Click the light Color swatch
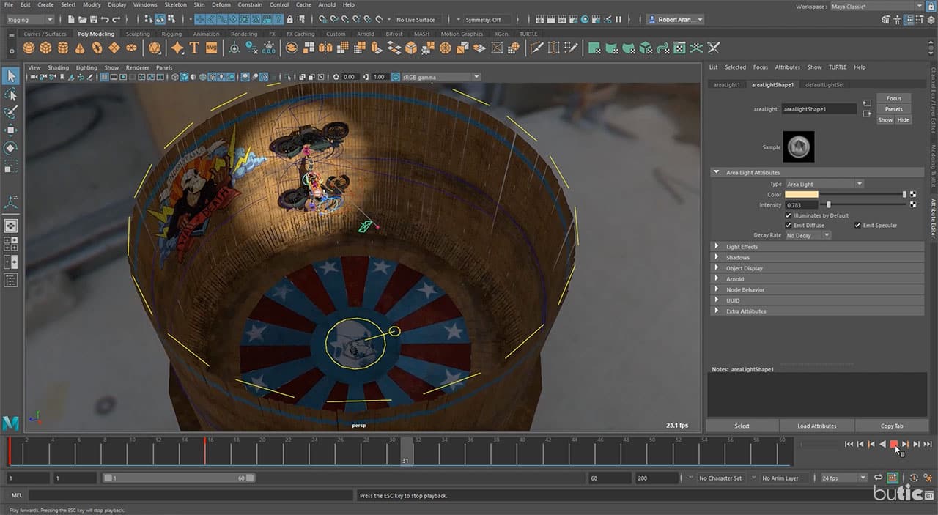Screen dimensions: 938x515 tap(801, 194)
